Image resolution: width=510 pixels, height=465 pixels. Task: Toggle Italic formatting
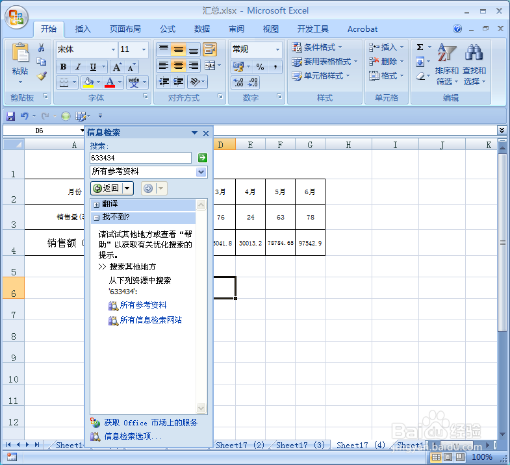click(78, 67)
